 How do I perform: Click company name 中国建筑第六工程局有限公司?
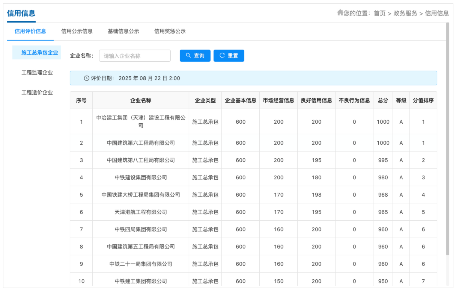pyautogui.click(x=141, y=143)
